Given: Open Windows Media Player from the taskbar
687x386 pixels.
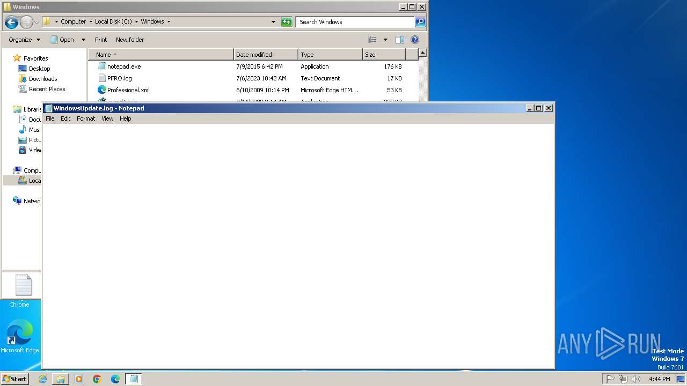Looking at the screenshot, I should [79, 379].
